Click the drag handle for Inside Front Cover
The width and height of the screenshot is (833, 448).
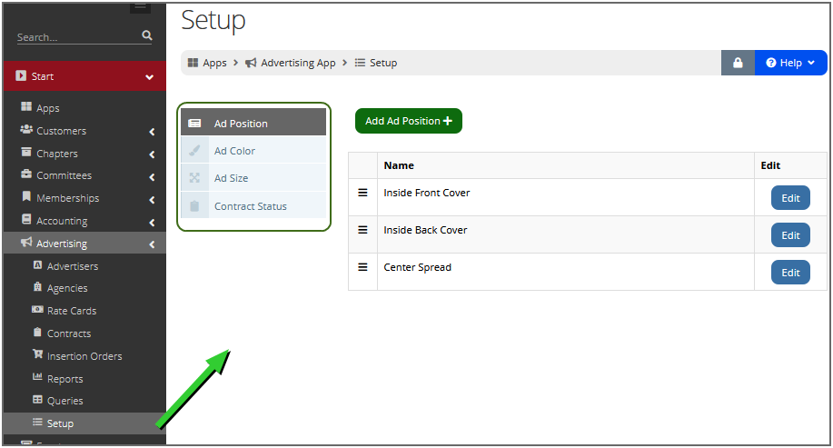[362, 193]
